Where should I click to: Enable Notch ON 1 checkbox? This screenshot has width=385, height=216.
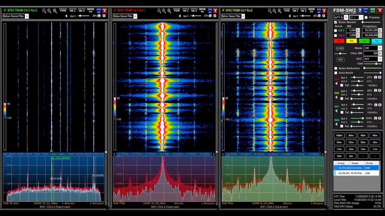pyautogui.click(x=336, y=31)
